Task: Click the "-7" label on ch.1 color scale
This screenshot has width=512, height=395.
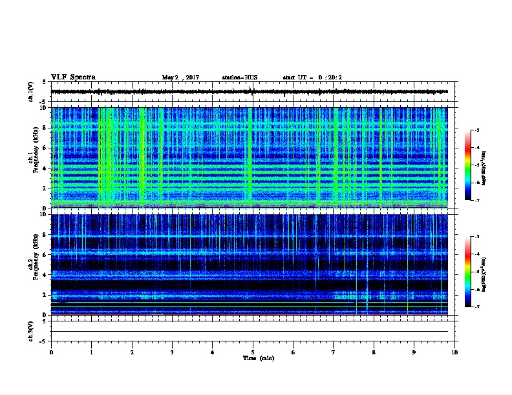Action: coord(476,200)
